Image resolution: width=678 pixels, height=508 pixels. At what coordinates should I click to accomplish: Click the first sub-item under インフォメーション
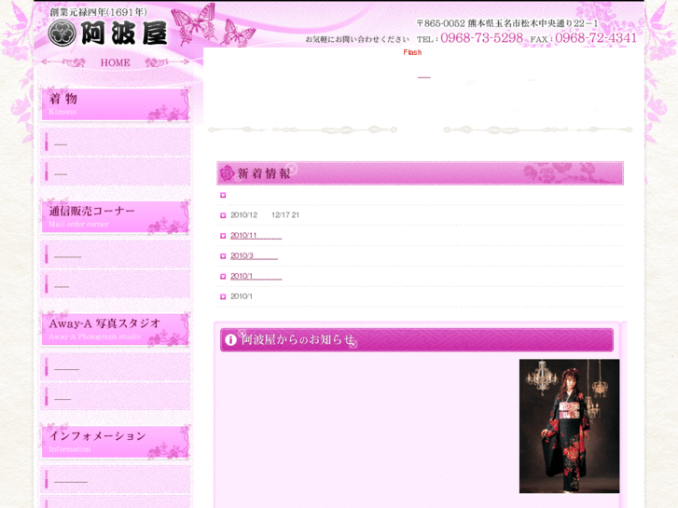pos(116,479)
